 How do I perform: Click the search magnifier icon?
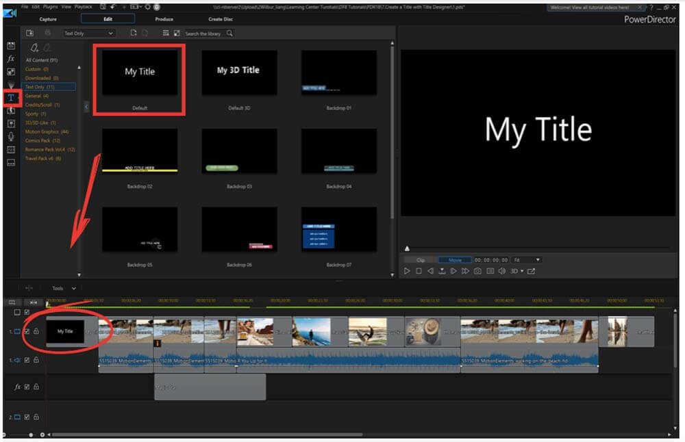(229, 33)
